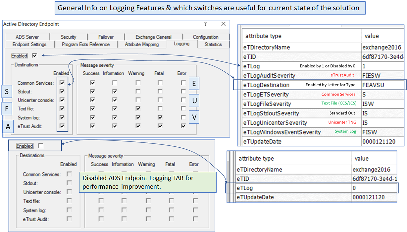Tick the unchecked Enabled box in disabled panel
This screenshot has height=232, width=407.
click(x=40, y=146)
